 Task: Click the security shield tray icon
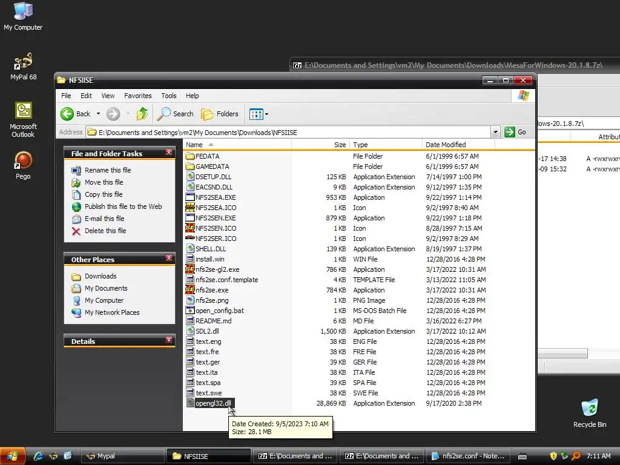point(553,456)
